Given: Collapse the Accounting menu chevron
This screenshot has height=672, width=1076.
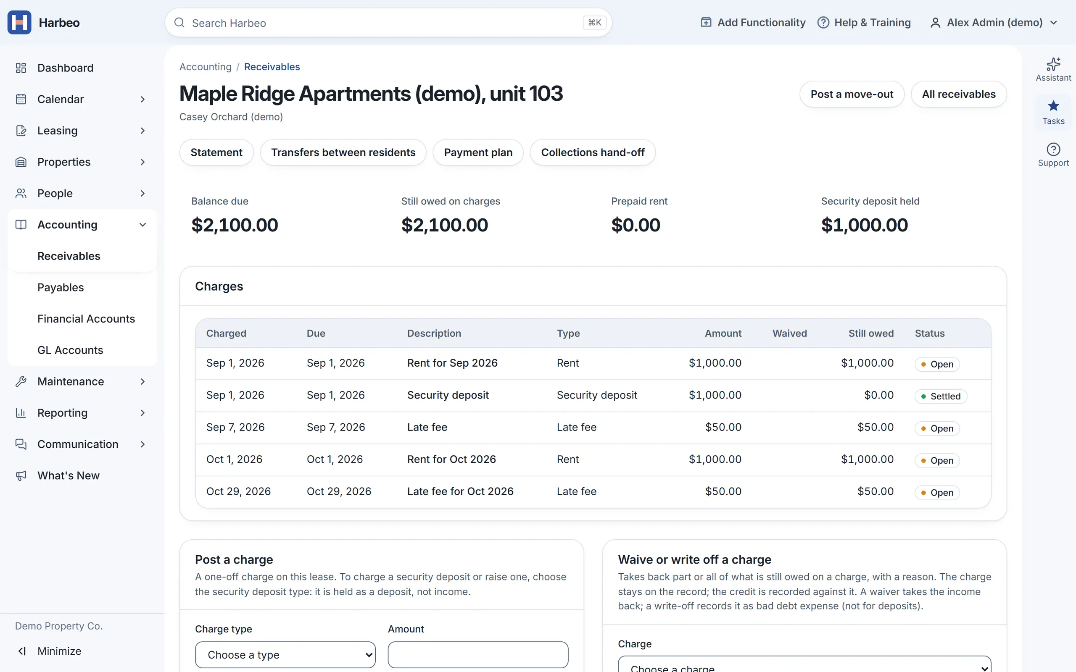Looking at the screenshot, I should point(143,224).
